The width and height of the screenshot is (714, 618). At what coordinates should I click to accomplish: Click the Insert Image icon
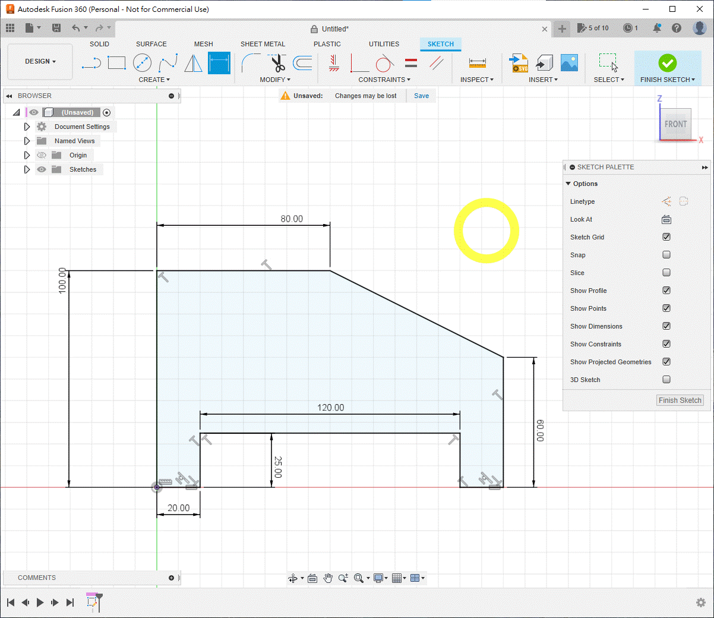(x=569, y=63)
